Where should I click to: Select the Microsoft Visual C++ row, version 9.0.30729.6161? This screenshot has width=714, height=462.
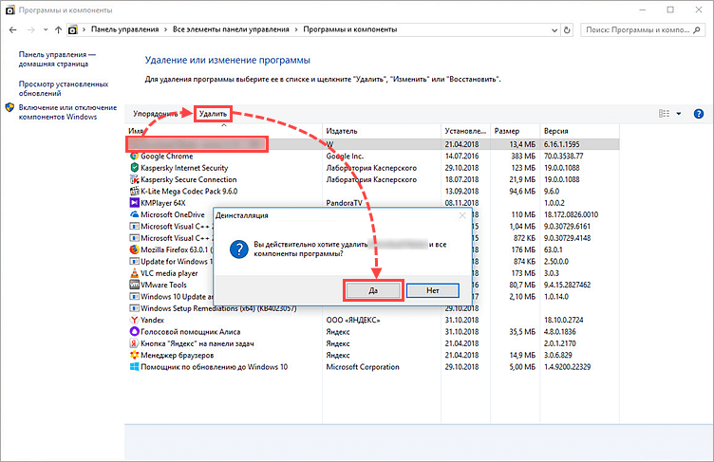[171, 226]
